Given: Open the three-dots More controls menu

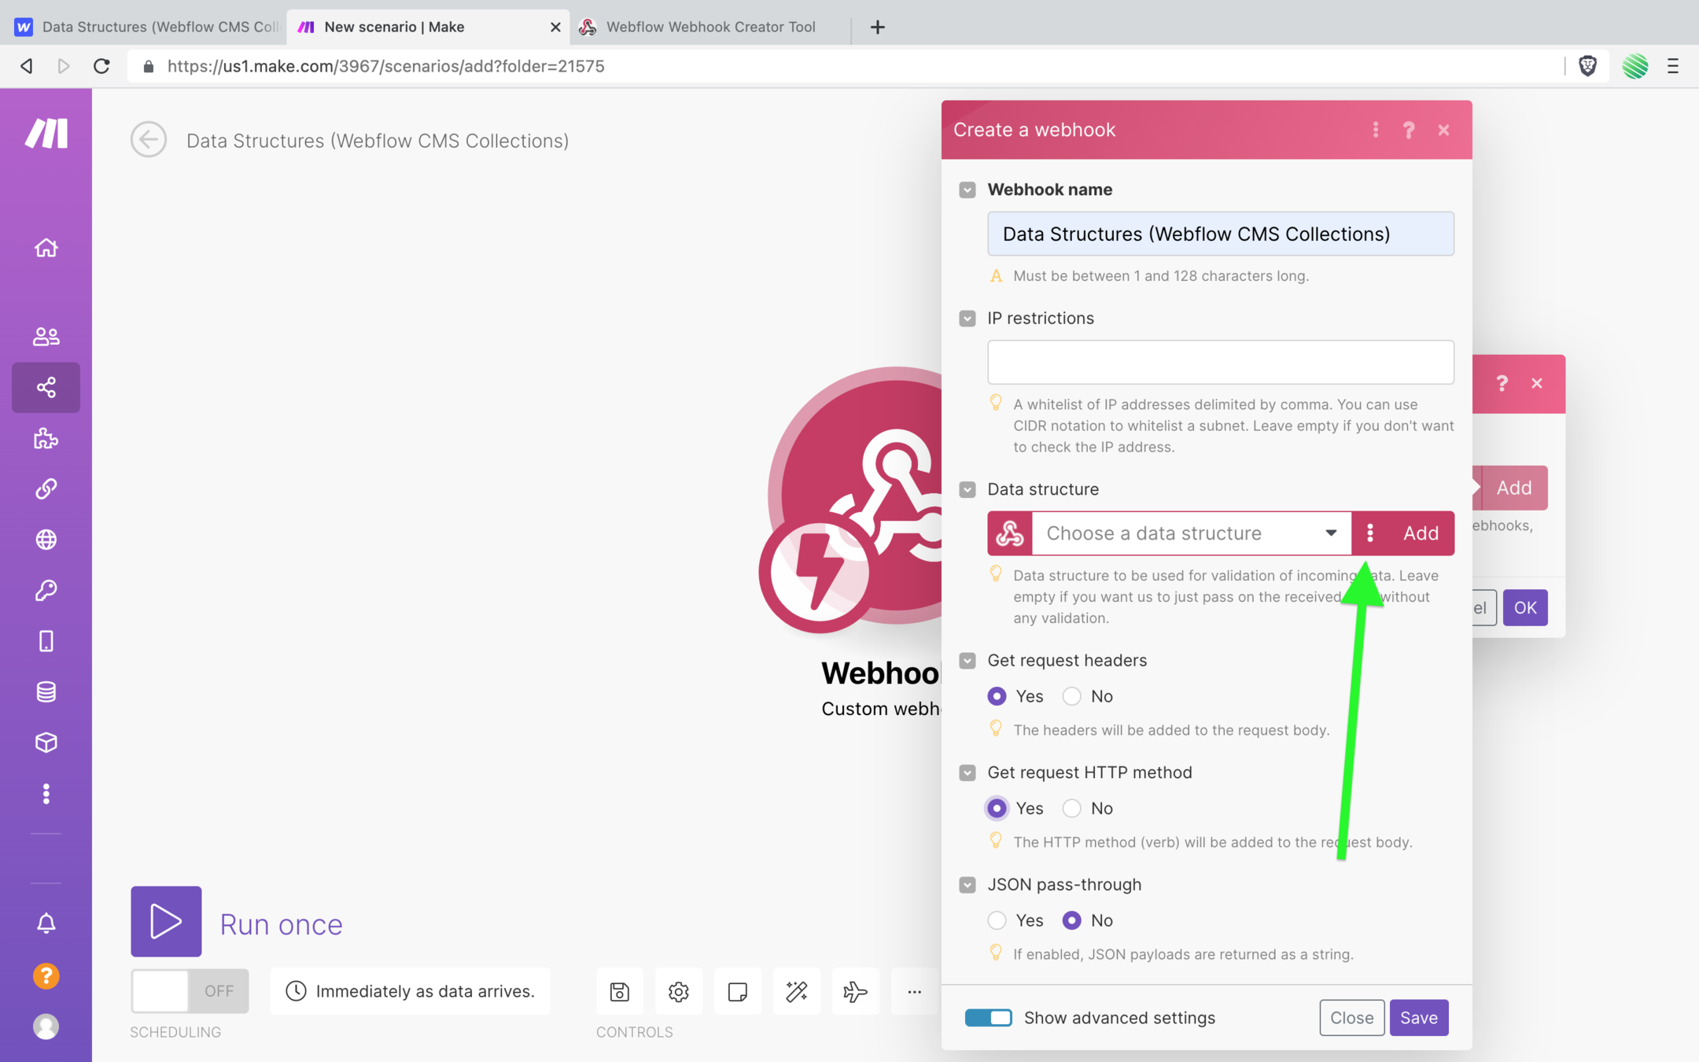Looking at the screenshot, I should (x=914, y=992).
